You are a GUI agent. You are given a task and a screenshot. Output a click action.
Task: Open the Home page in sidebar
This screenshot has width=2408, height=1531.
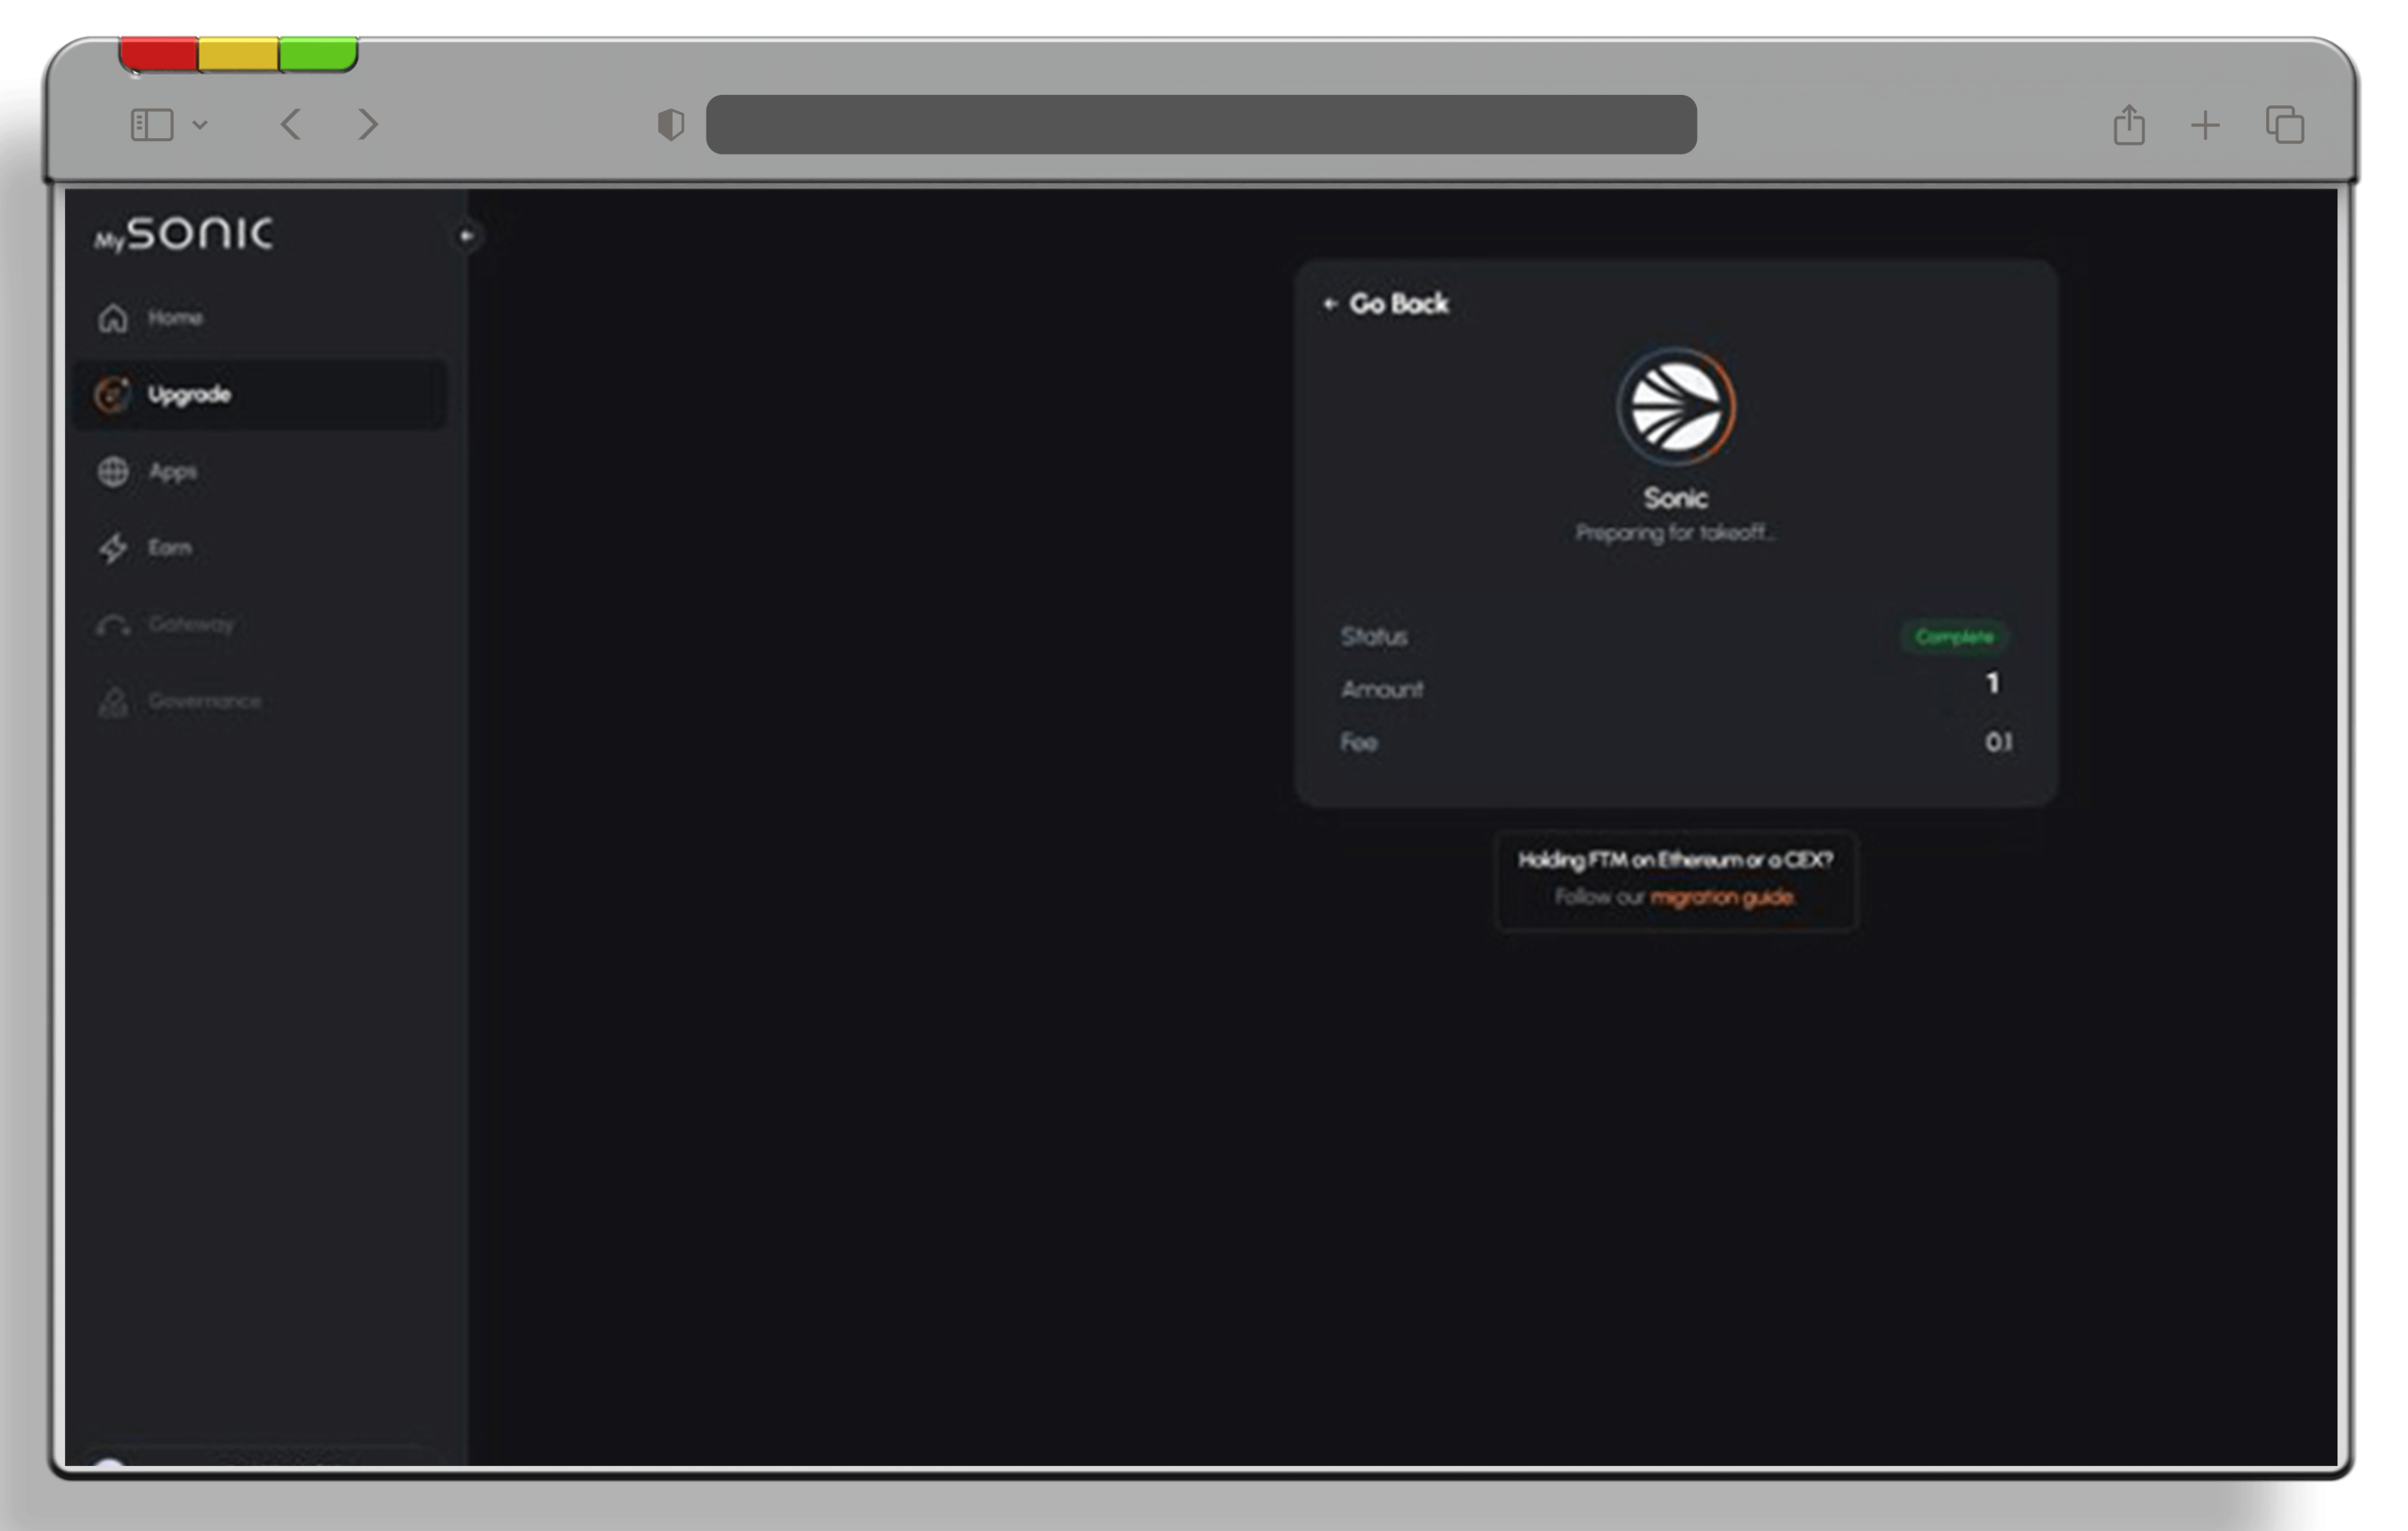260,318
